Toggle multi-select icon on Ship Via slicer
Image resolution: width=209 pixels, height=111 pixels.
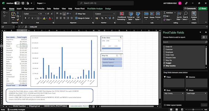117,55
